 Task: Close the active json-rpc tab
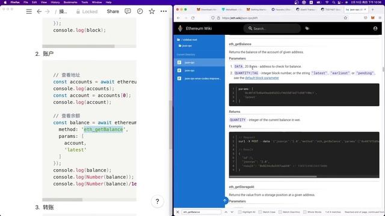[x=365, y=10]
